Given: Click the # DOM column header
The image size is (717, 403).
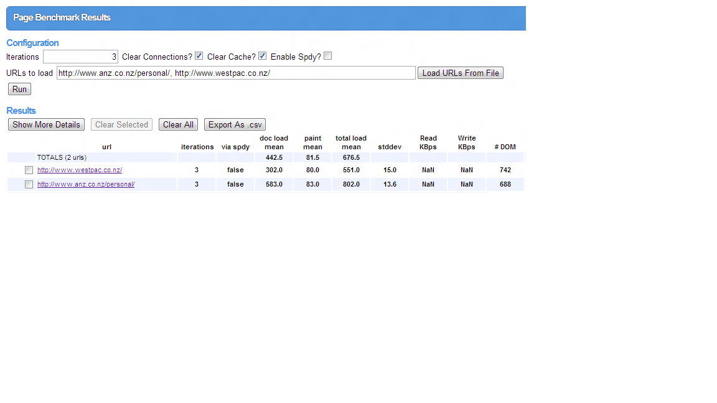Looking at the screenshot, I should click(x=505, y=147).
